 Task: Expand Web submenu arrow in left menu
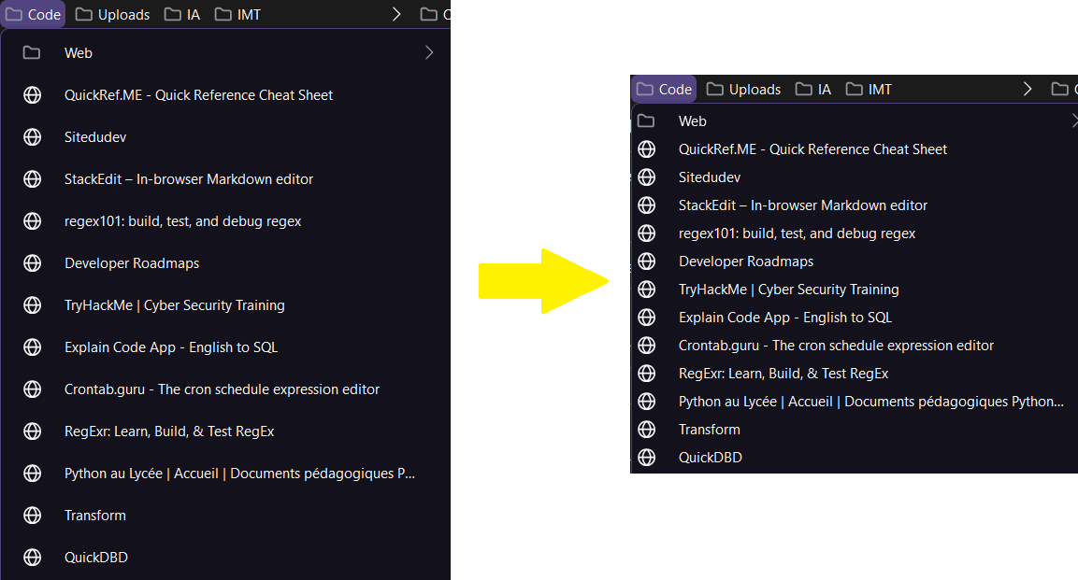[x=429, y=53]
